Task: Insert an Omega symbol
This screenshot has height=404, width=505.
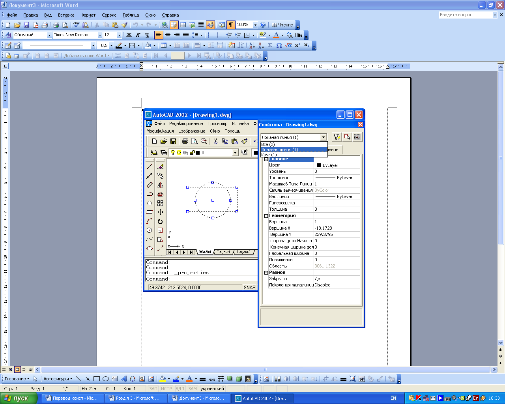Action: point(279,45)
